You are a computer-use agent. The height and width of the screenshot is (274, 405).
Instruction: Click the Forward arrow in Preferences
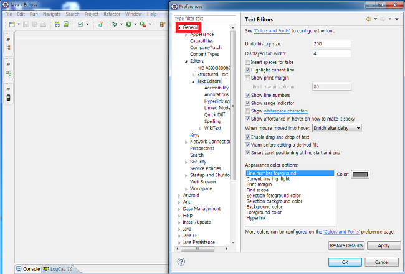(383, 19)
